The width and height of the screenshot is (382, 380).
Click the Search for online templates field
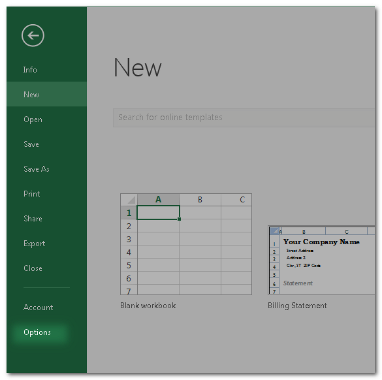click(x=244, y=118)
